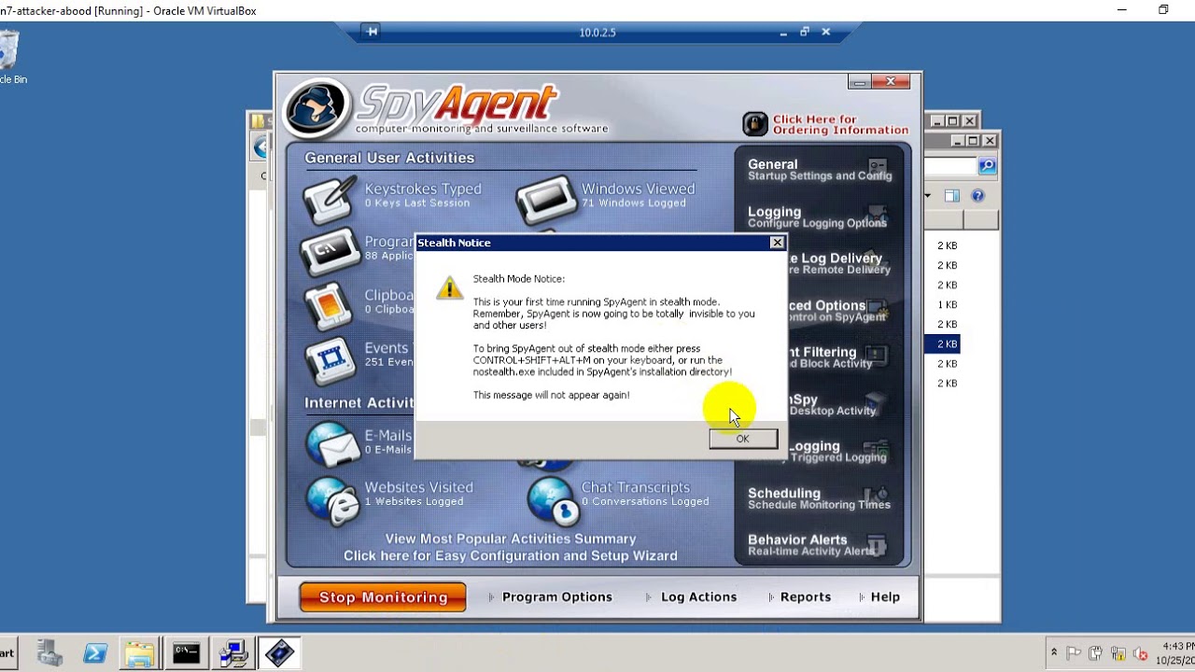1195x672 pixels.
Task: Open Scheduling monitoring times
Action: (x=819, y=498)
